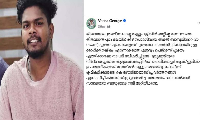Open the 30m post timestamp

(x=101, y=27)
